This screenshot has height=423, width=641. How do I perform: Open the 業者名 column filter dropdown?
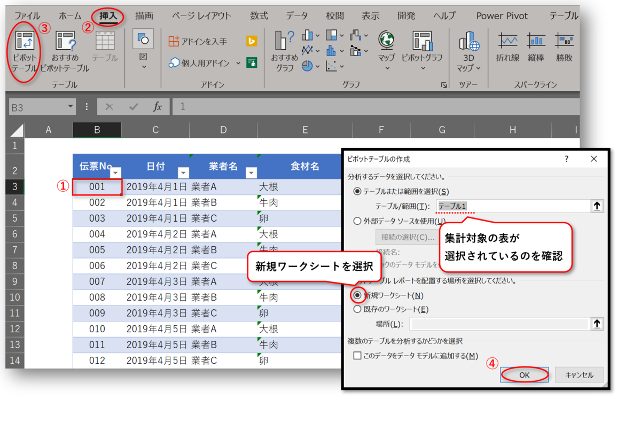251,173
